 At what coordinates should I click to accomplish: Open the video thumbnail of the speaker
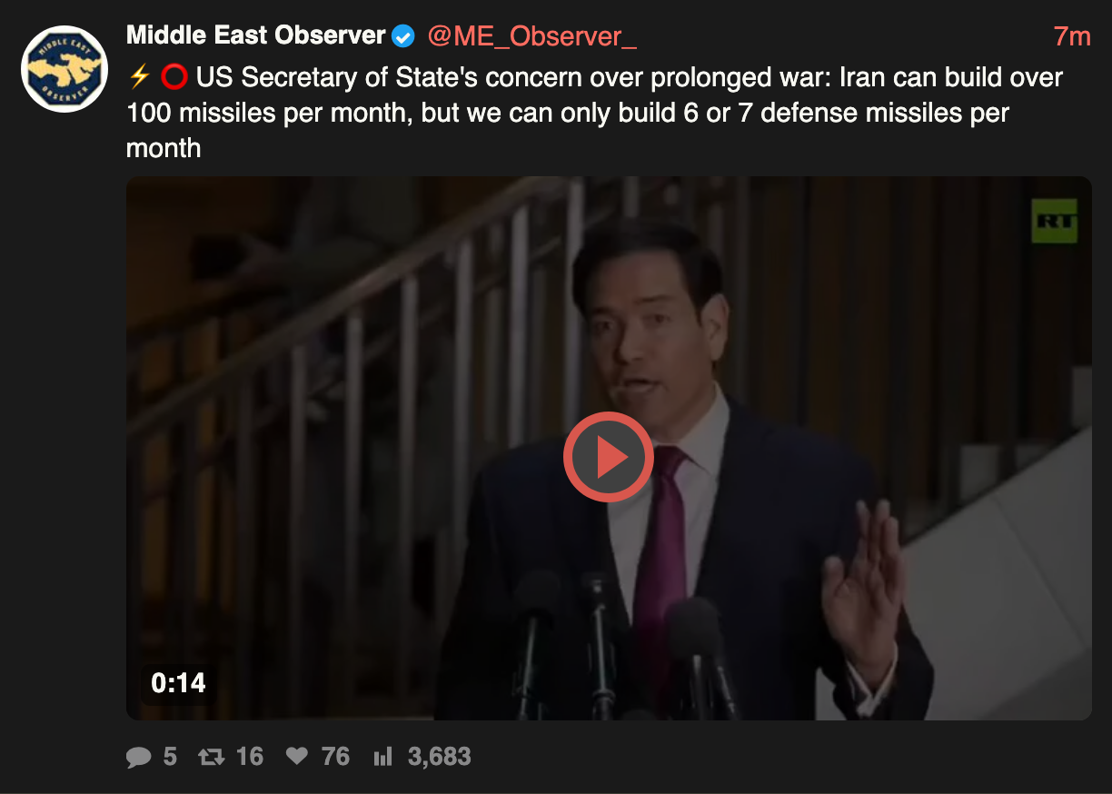tap(609, 448)
